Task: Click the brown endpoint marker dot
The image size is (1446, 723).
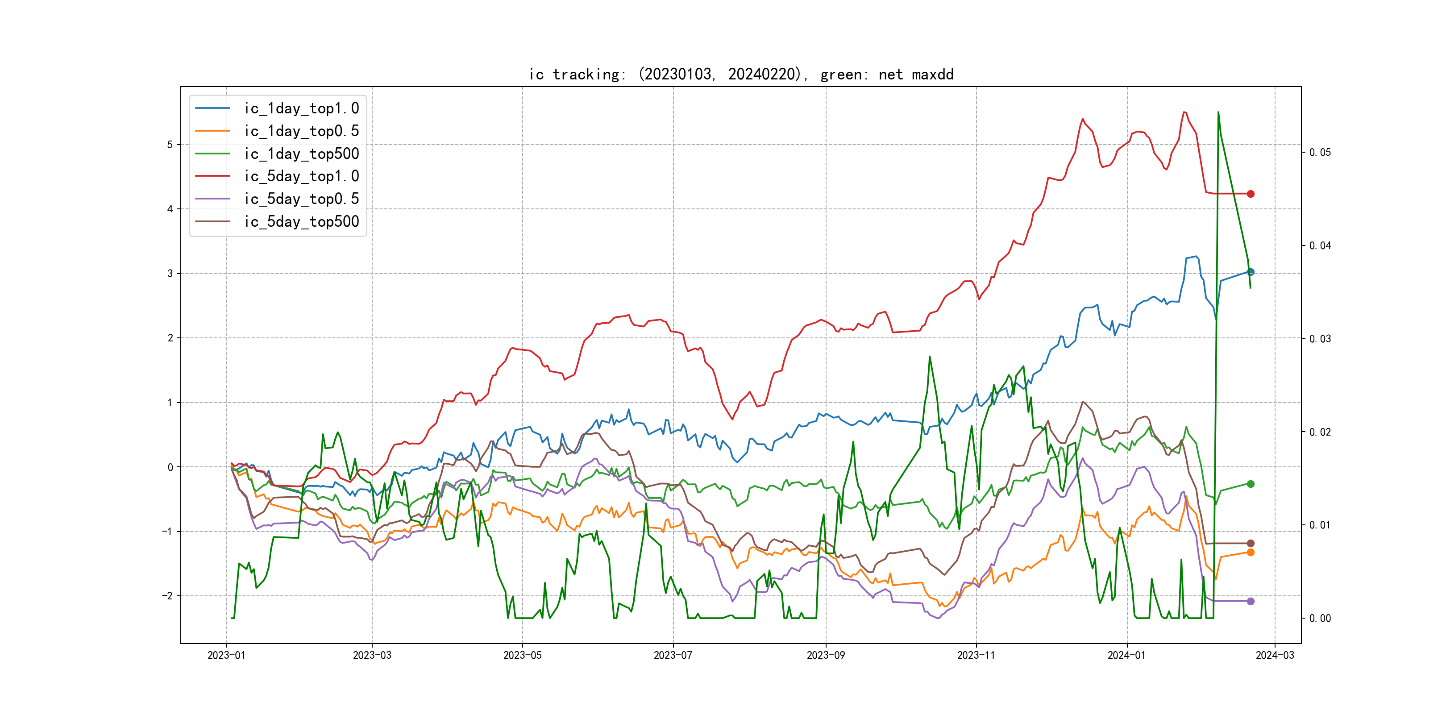Action: [1251, 544]
